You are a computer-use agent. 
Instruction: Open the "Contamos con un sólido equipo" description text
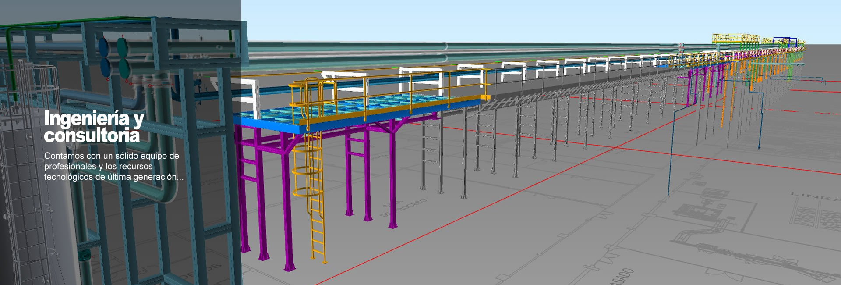coord(113,166)
